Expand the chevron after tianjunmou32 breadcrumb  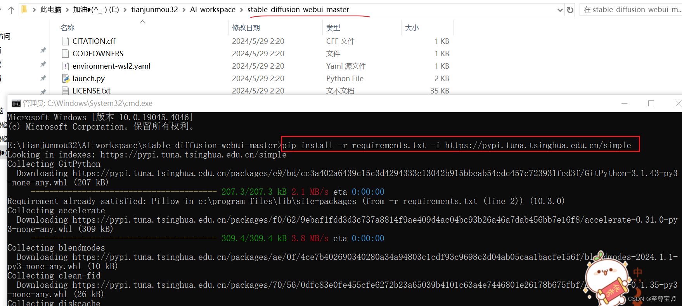tap(184, 10)
